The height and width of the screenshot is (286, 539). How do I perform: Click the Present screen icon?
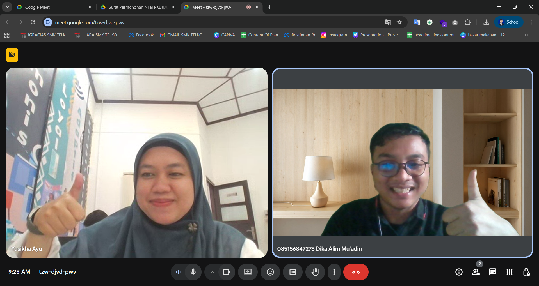point(248,272)
